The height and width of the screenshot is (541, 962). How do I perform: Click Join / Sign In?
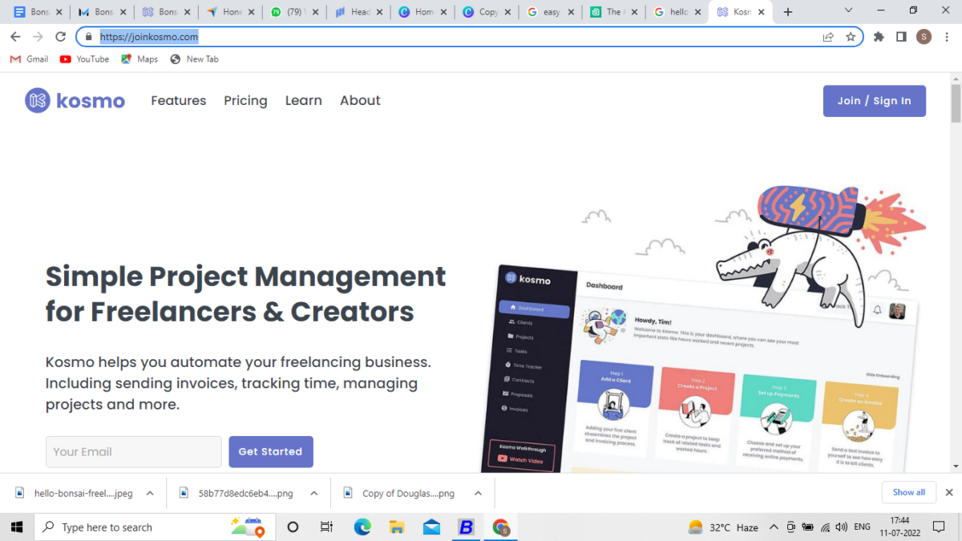click(x=874, y=100)
